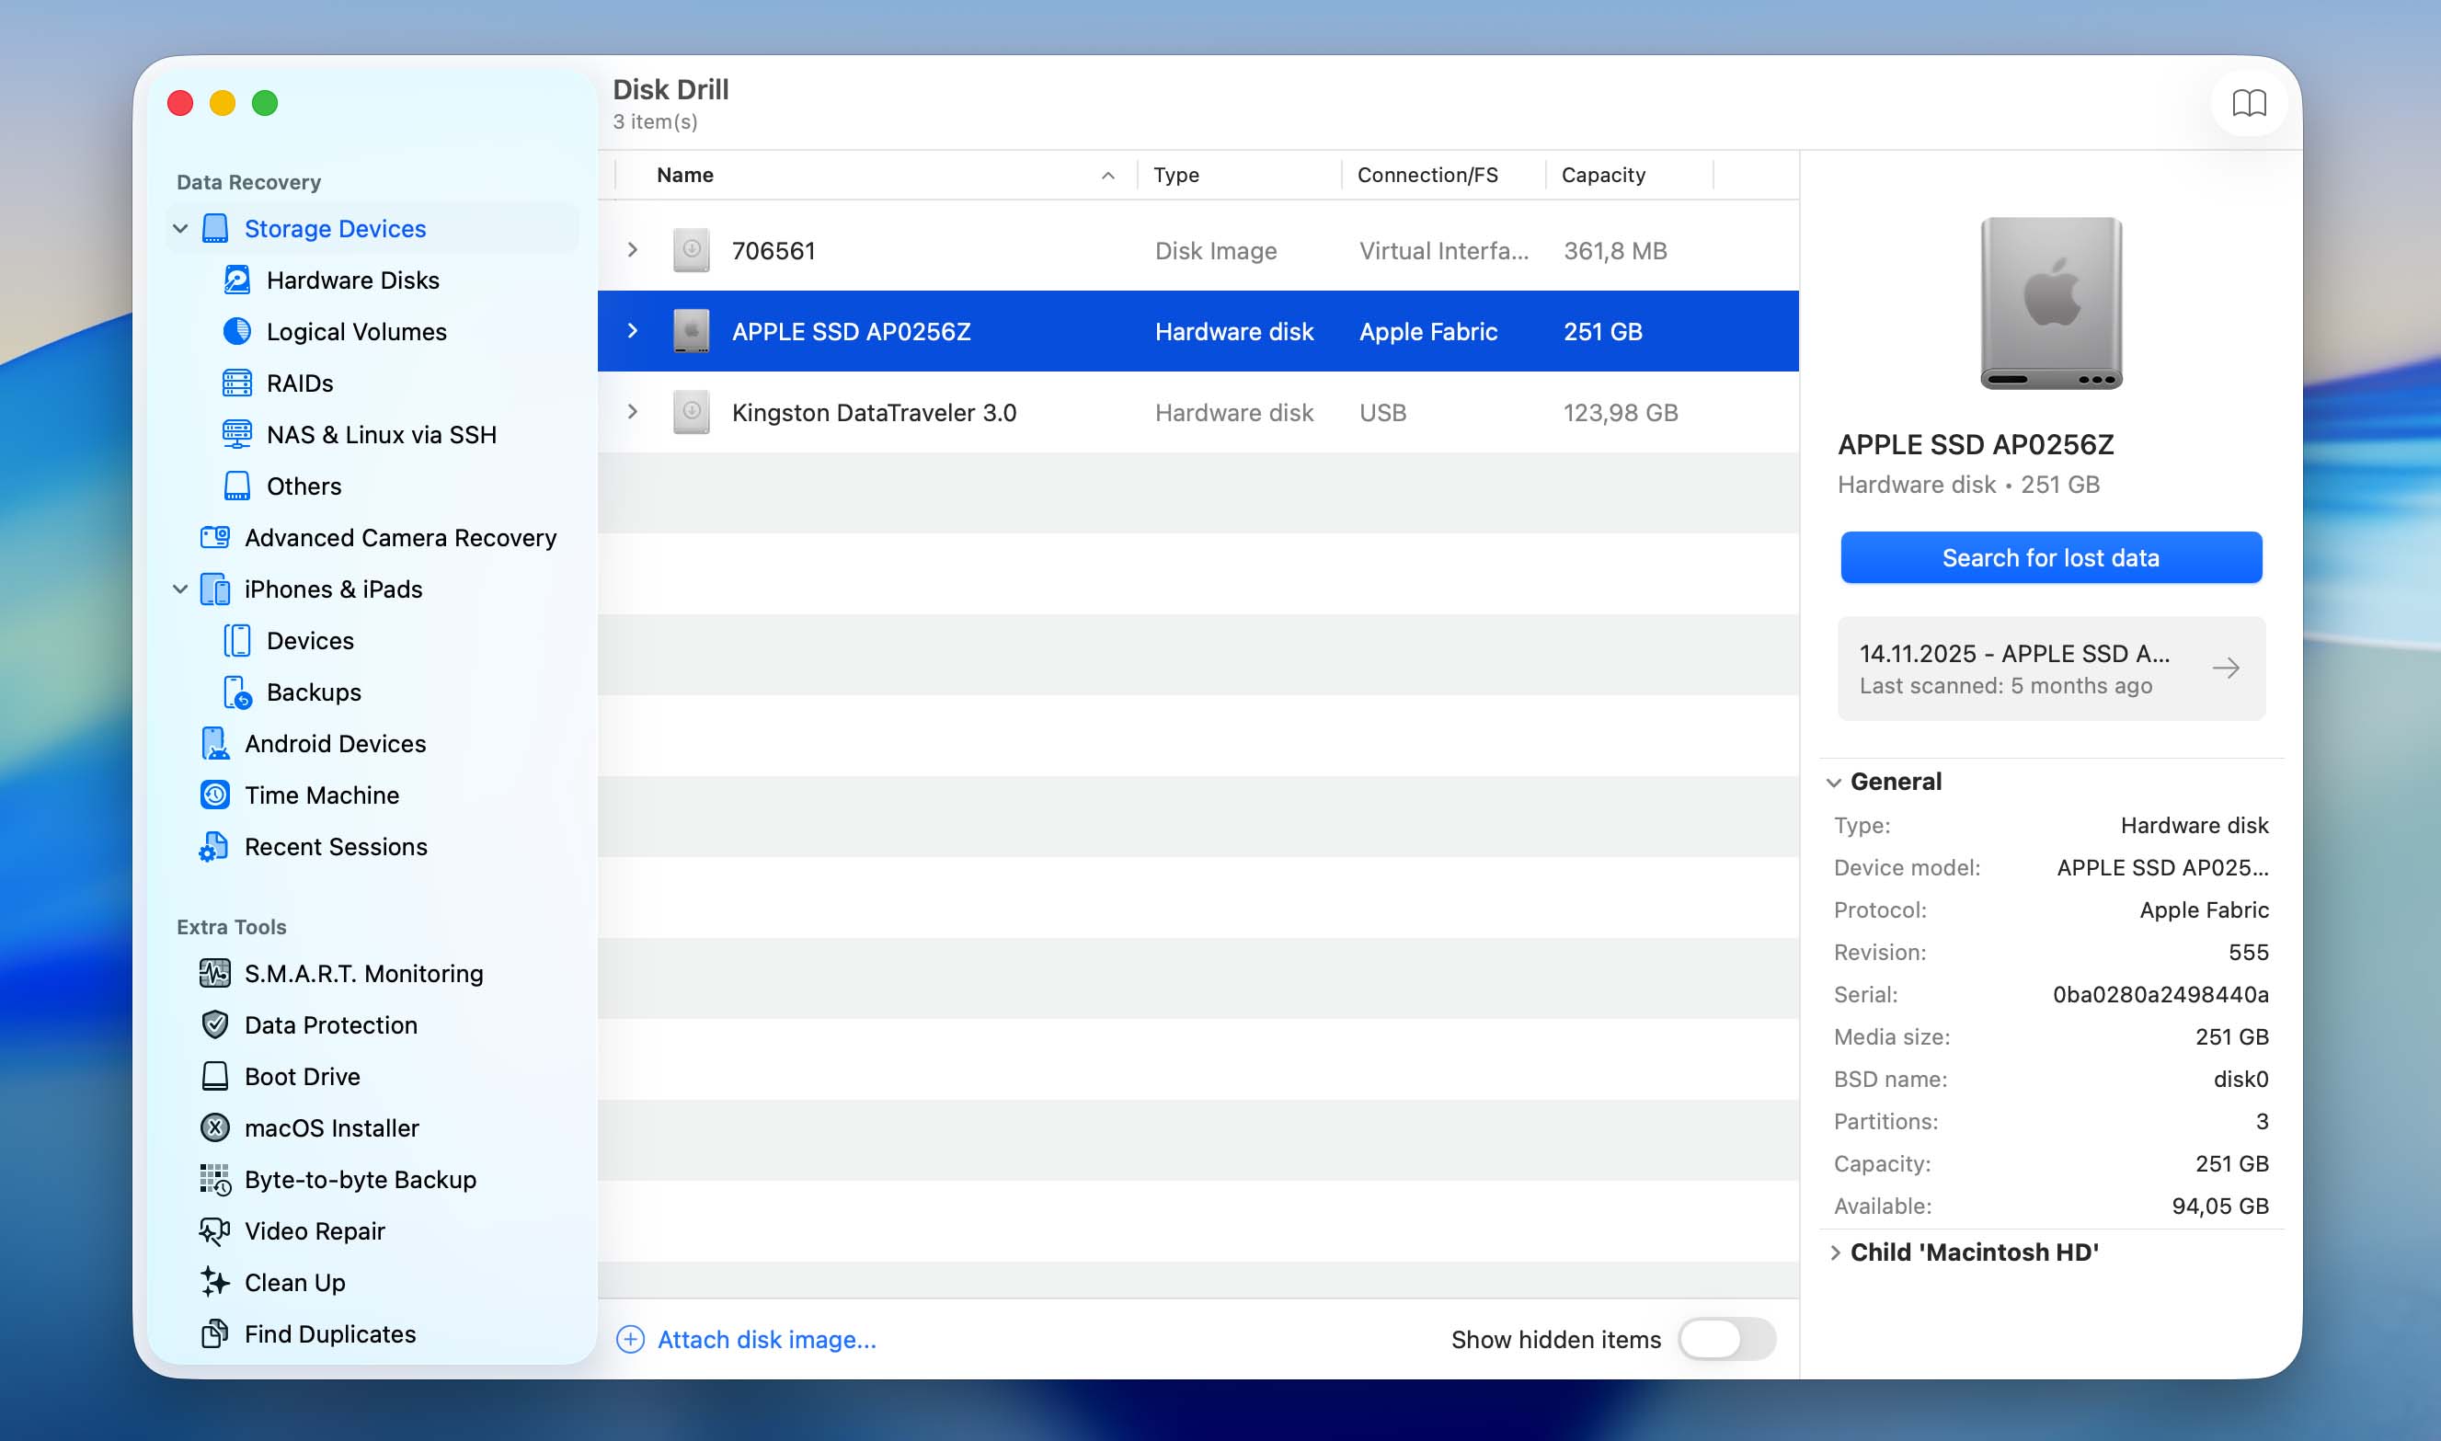Click the Devices phone icon
This screenshot has width=2441, height=1441.
pyautogui.click(x=237, y=640)
